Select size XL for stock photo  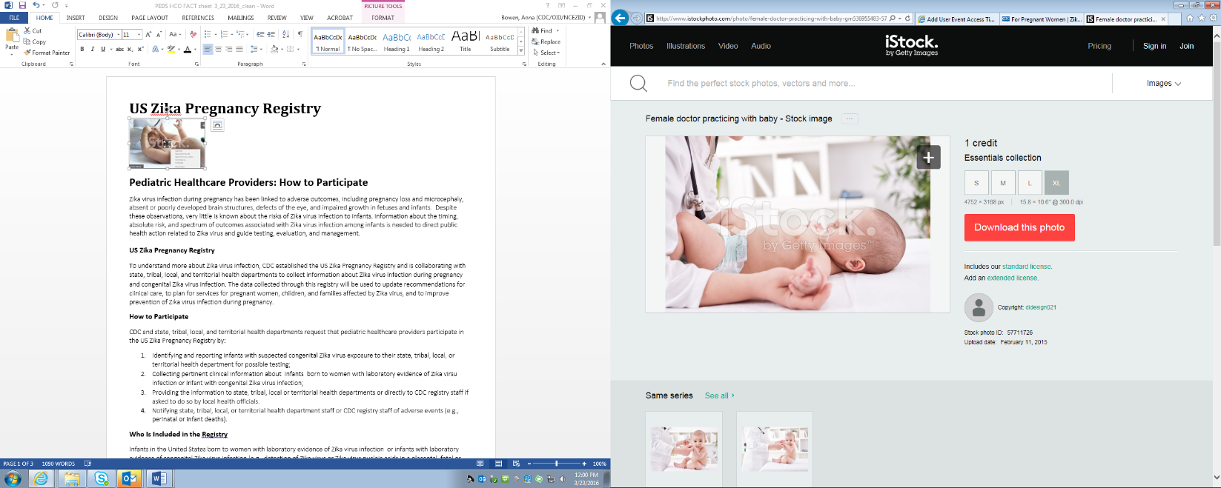click(1056, 183)
